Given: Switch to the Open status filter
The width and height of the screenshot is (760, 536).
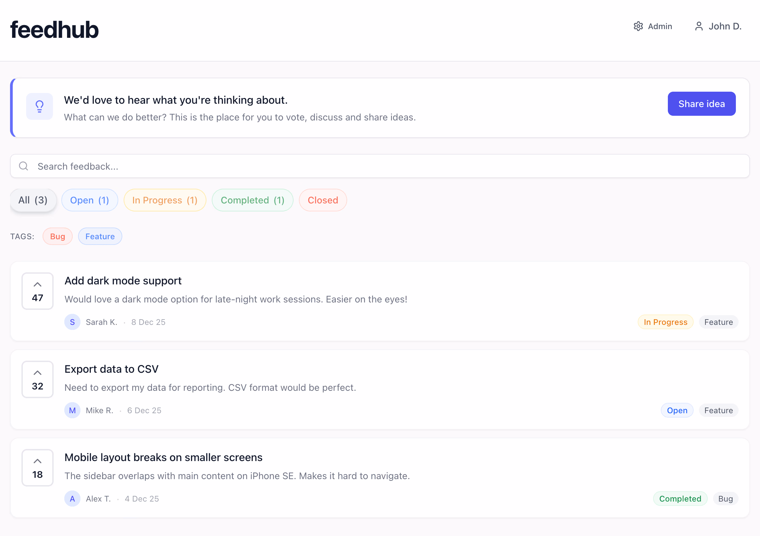Looking at the screenshot, I should click(89, 200).
